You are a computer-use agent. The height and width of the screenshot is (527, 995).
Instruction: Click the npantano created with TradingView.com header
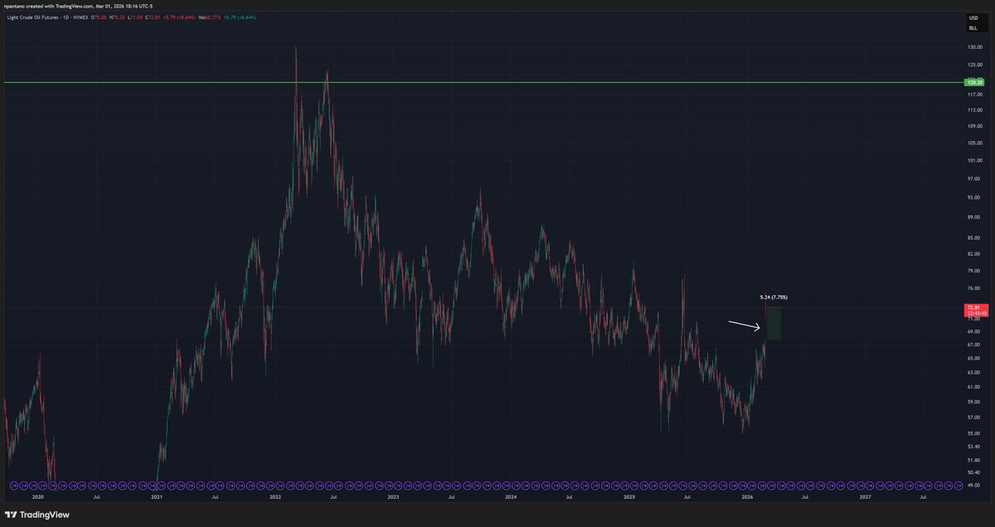point(79,6)
